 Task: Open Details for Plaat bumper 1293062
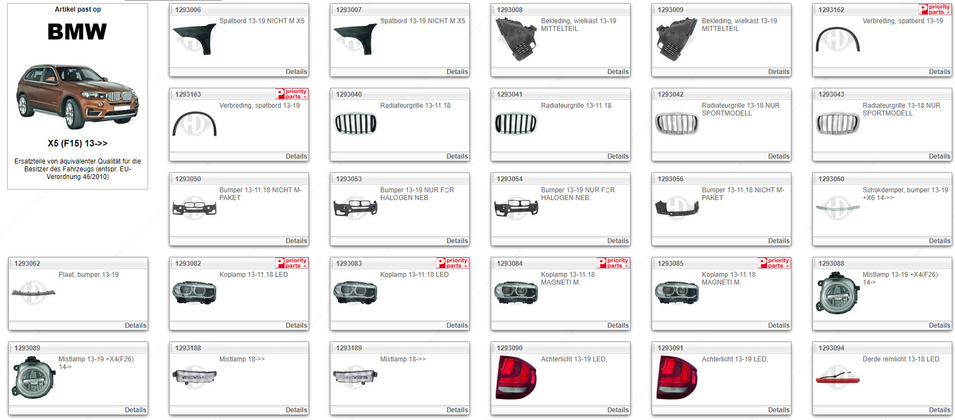(135, 326)
